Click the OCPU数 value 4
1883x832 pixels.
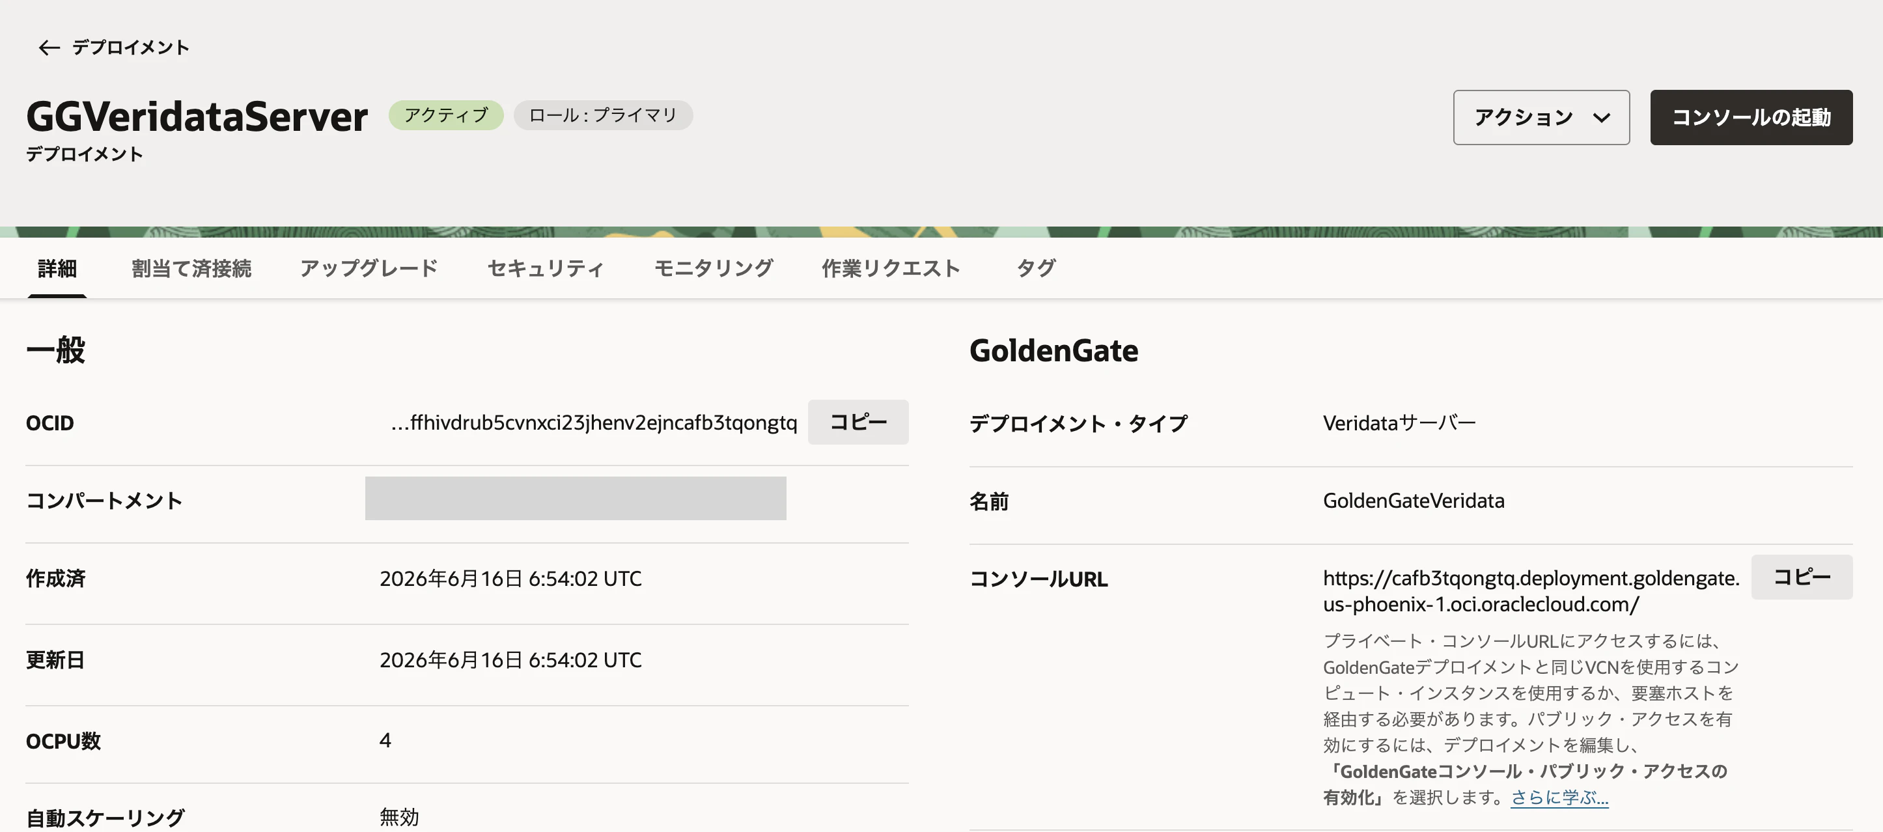pos(385,741)
